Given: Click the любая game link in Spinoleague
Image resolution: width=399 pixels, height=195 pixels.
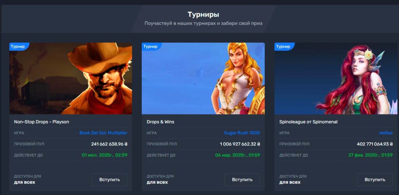Looking at the screenshot, I should pyautogui.click(x=385, y=133).
